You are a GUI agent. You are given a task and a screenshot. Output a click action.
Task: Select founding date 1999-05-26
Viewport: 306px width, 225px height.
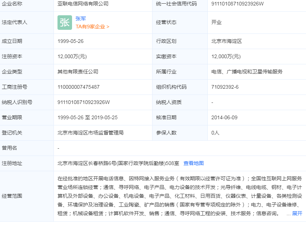[x=71, y=41]
